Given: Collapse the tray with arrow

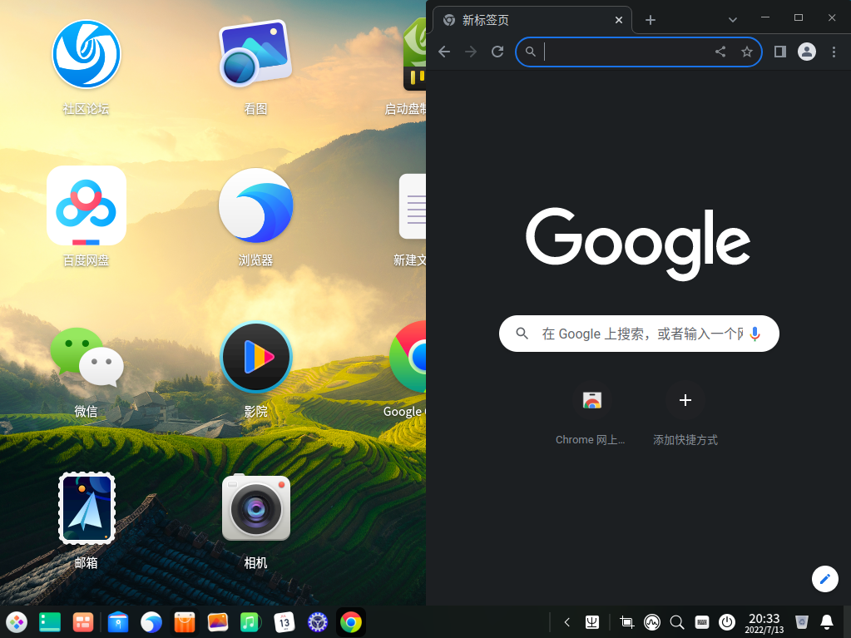Looking at the screenshot, I should (567, 622).
